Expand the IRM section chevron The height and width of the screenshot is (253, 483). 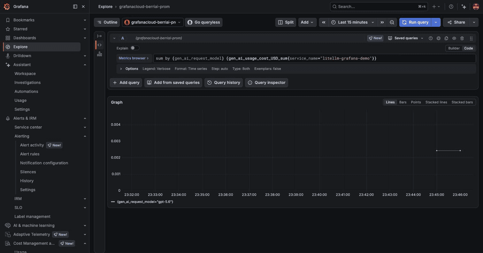(85, 199)
